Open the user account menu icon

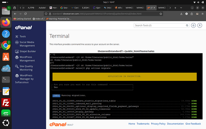(200, 25)
